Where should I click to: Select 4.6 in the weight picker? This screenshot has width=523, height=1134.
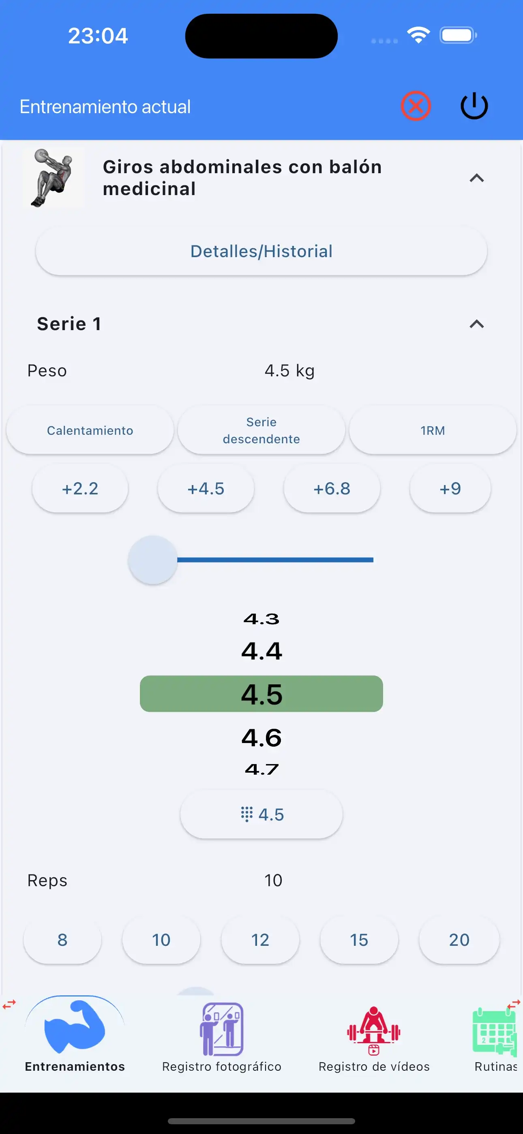(261, 737)
